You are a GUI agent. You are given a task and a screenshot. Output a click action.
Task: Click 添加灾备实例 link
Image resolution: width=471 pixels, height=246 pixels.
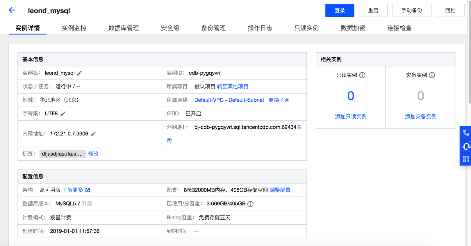coord(421,117)
